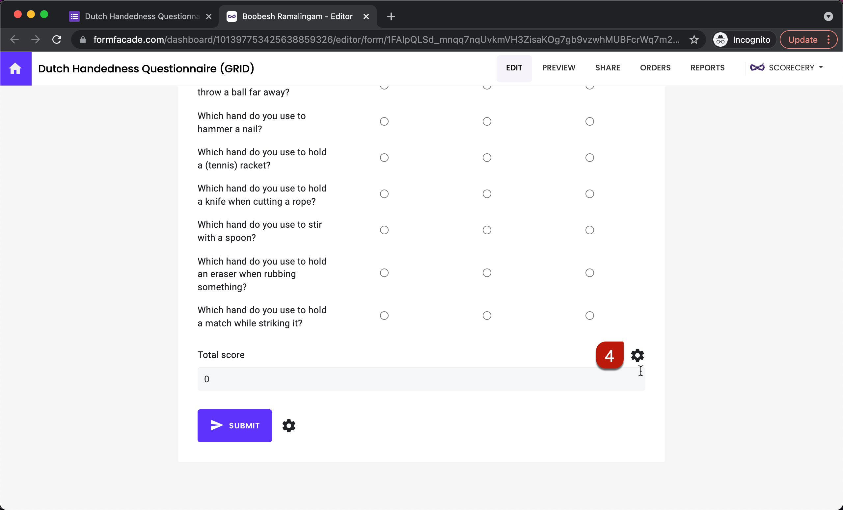Click the purple home icon
843x510 pixels.
click(15, 68)
